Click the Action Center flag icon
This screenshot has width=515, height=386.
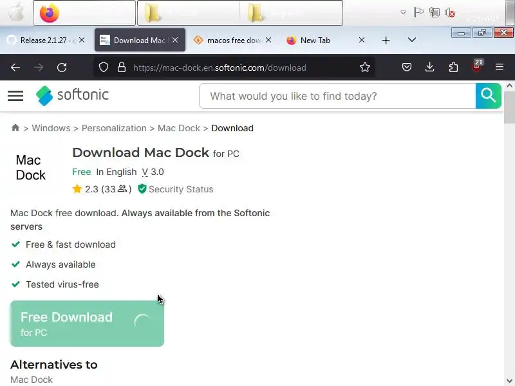pyautogui.click(x=418, y=12)
